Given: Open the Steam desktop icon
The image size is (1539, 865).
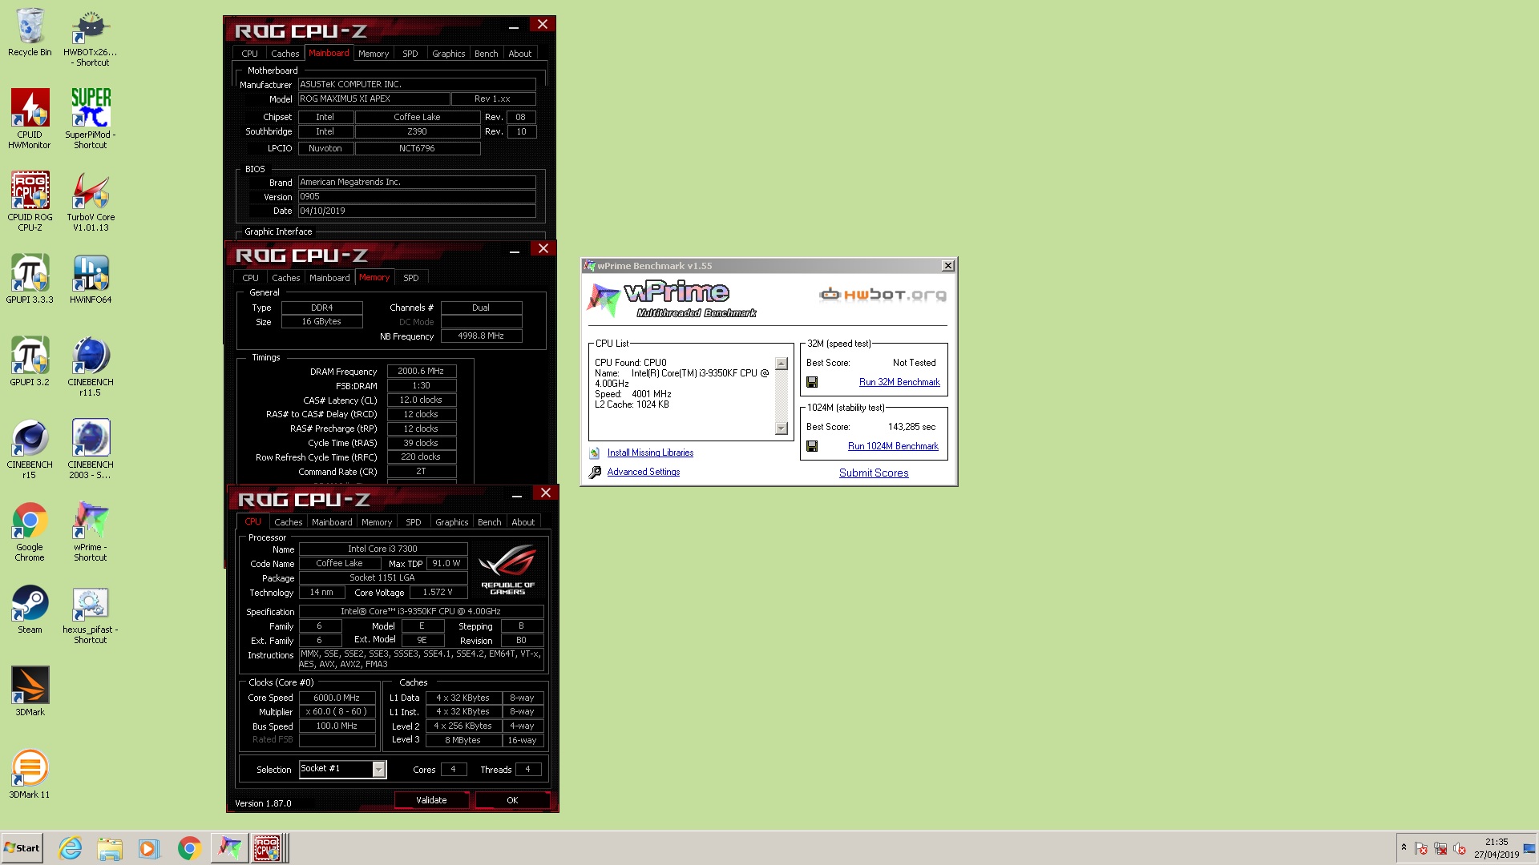Looking at the screenshot, I should [30, 609].
